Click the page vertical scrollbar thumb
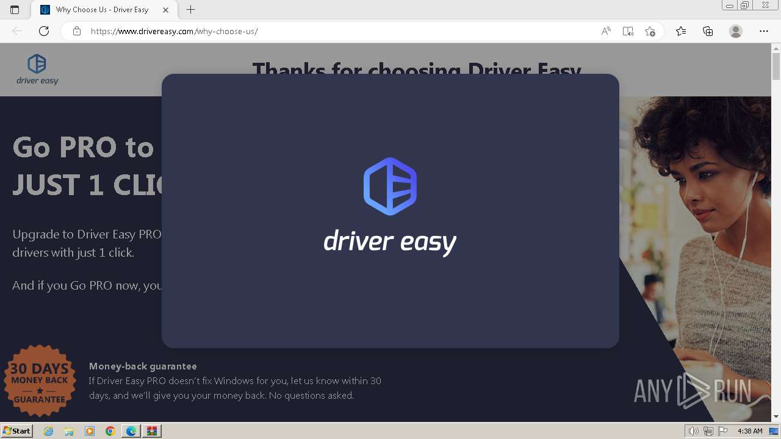781x439 pixels. 776,66
